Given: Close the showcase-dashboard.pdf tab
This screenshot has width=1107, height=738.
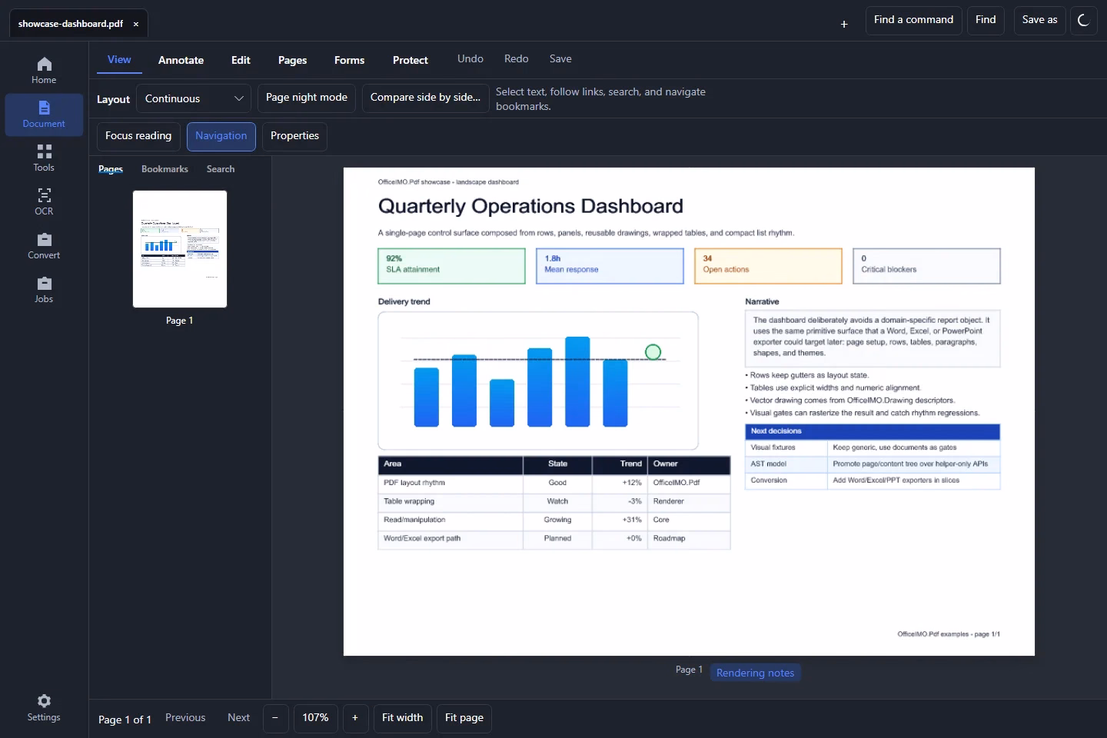Looking at the screenshot, I should (136, 24).
